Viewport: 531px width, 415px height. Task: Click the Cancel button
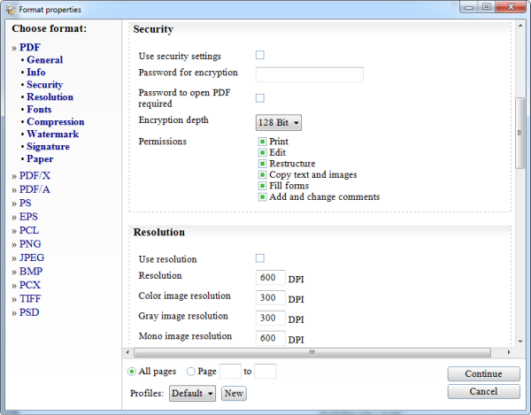(483, 391)
